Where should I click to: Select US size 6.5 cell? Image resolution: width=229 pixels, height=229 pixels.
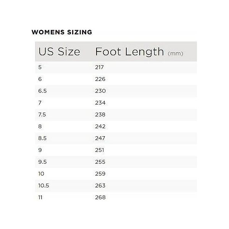tap(42, 91)
